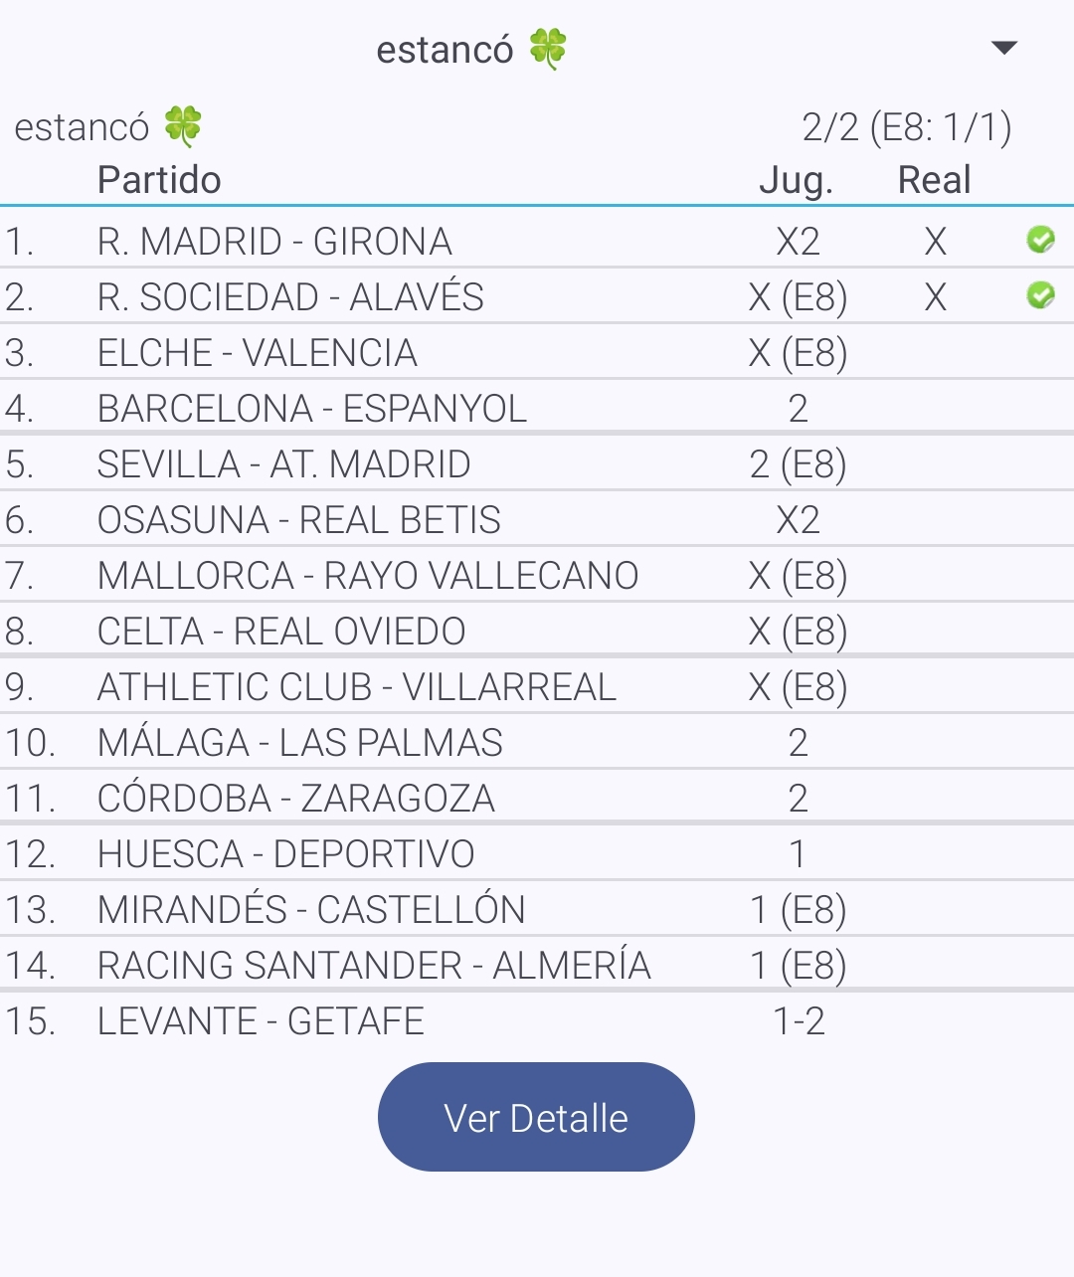Viewport: 1074px width, 1277px height.
Task: Click the 2/2 (E8: 1/1) score summary
Action: (x=907, y=125)
